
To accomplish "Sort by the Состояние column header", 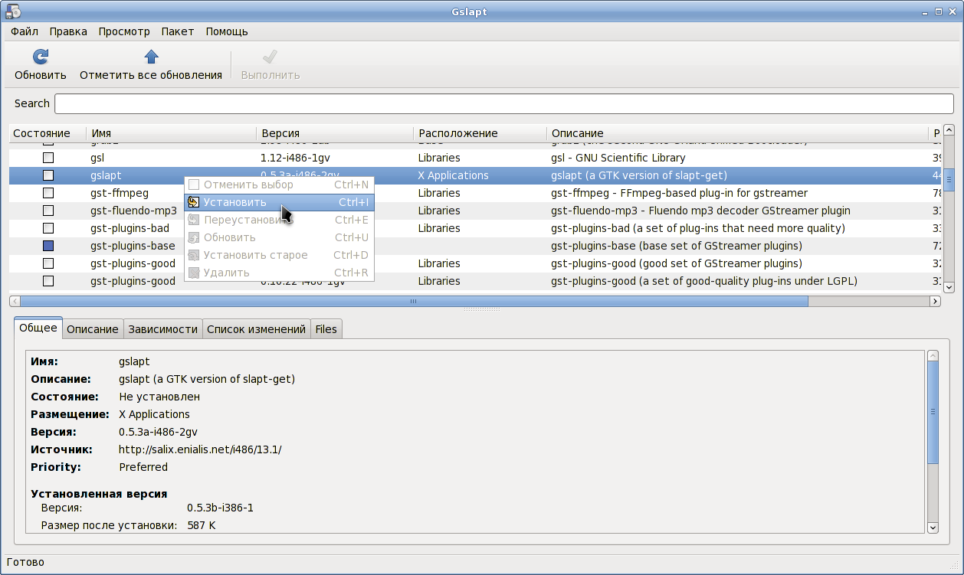I will [x=47, y=133].
